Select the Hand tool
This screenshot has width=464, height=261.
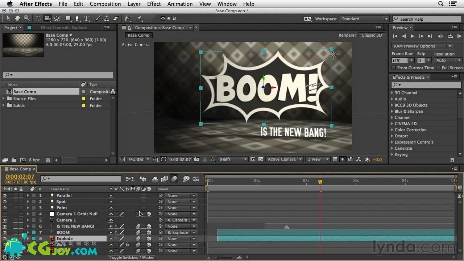(x=17, y=18)
